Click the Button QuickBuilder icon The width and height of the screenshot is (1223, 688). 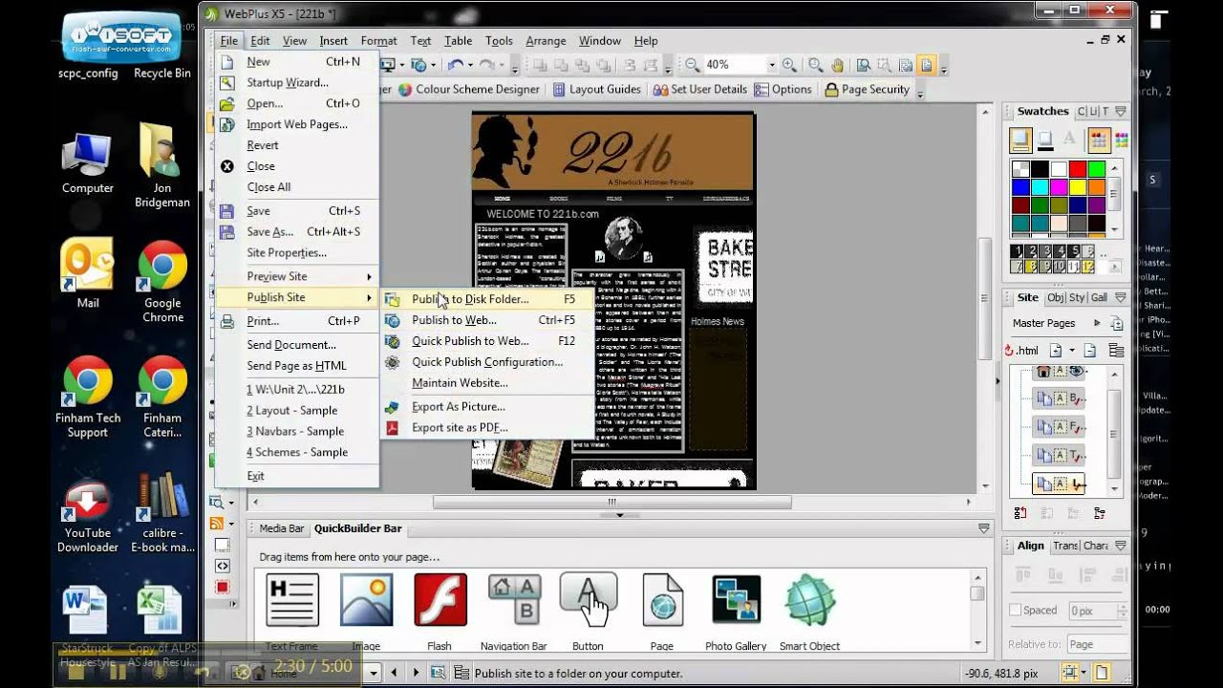tap(588, 600)
